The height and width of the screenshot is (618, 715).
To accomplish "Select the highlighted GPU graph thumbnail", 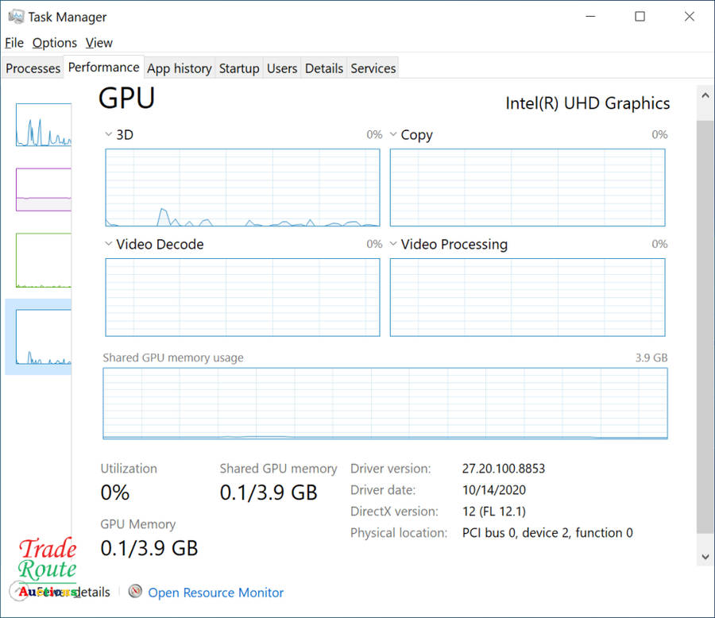I will pyautogui.click(x=43, y=337).
